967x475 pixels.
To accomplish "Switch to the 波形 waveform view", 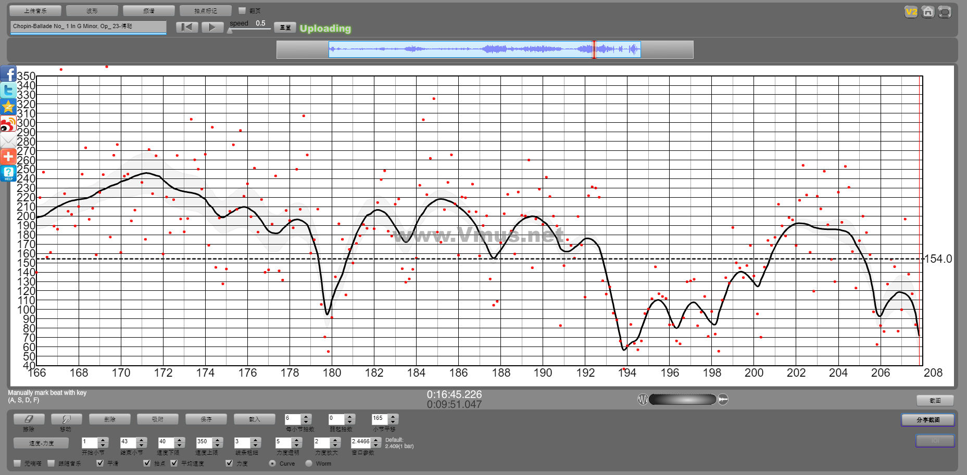I will click(92, 10).
